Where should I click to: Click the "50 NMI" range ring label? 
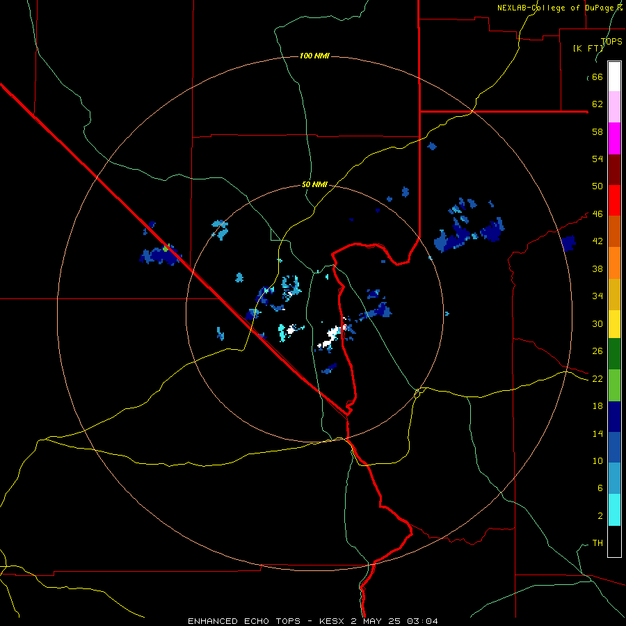click(314, 184)
